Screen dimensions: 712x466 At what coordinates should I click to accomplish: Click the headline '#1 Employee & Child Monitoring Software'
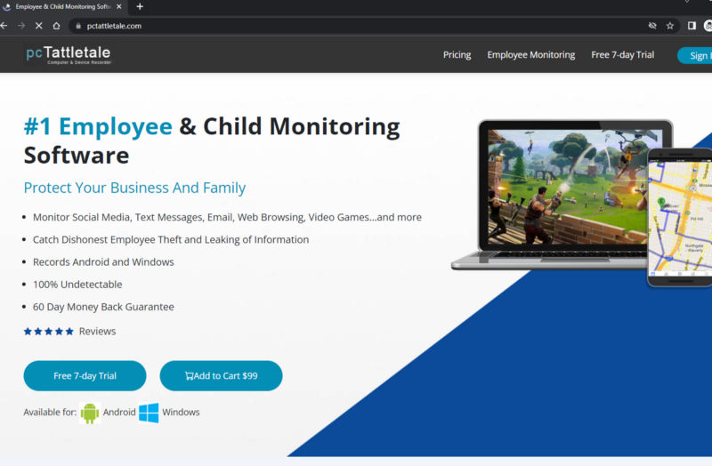(212, 141)
